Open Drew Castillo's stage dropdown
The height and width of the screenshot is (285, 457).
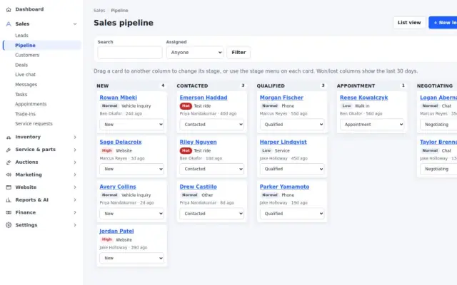pyautogui.click(x=211, y=214)
